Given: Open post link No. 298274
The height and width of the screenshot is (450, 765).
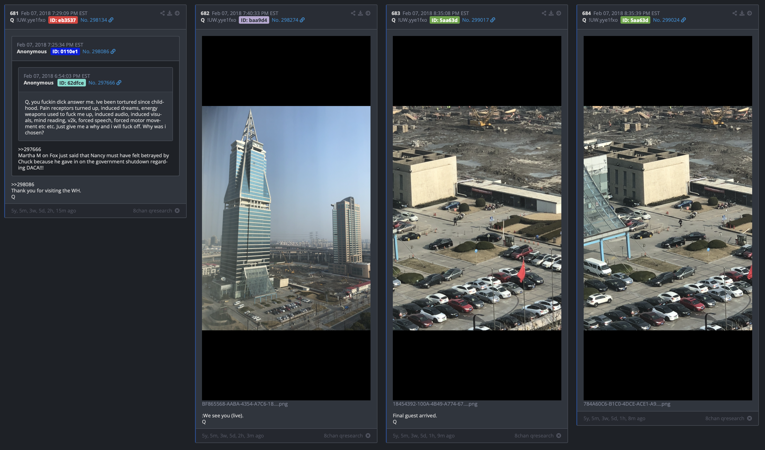Looking at the screenshot, I should (285, 20).
